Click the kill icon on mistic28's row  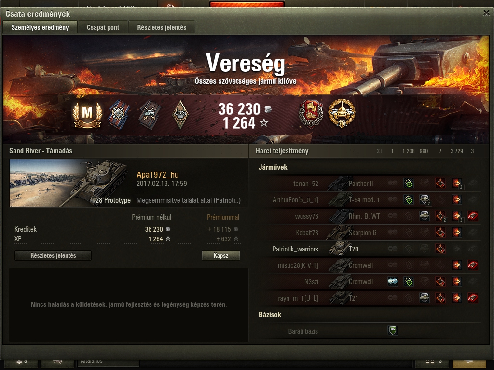(x=472, y=265)
